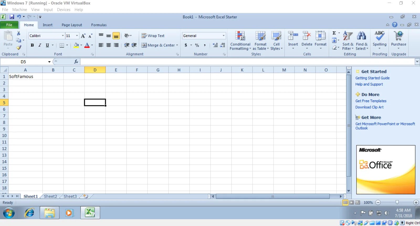The height and width of the screenshot is (226, 420).
Task: Select cell A1 containing SoftFamous
Action: pyautogui.click(x=25, y=77)
